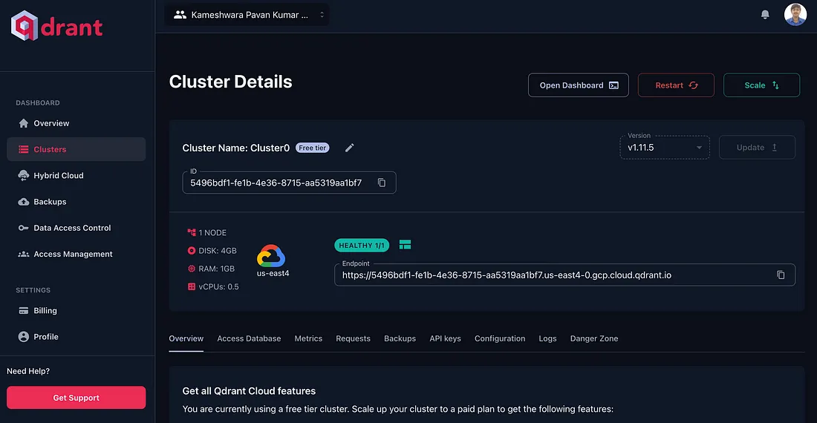Screen dimensions: 817x423
Task: Switch to the Metrics tab
Action: (x=308, y=338)
